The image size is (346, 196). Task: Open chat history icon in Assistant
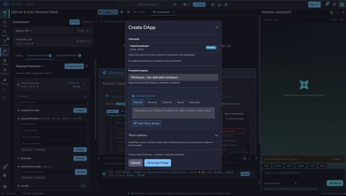click(x=334, y=20)
